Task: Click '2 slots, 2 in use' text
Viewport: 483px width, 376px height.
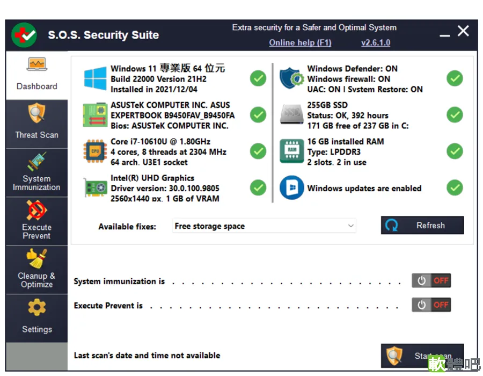Action: [x=336, y=162]
